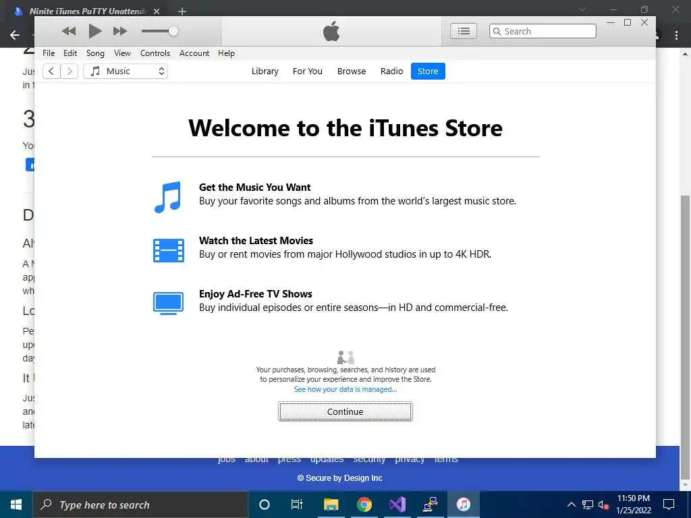Open the PuTTY icon on the taskbar
This screenshot has height=518, width=691.
(x=430, y=505)
